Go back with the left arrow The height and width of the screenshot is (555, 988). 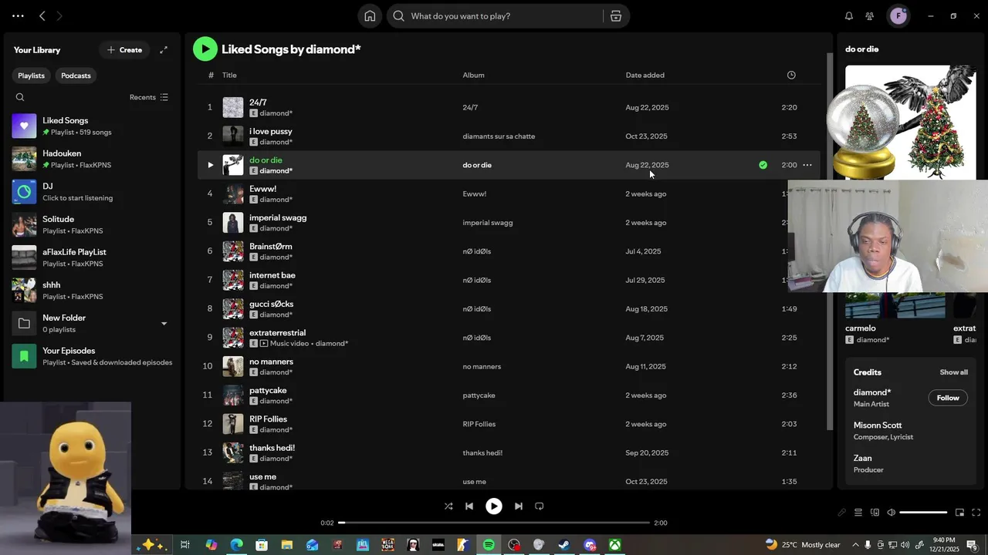[x=42, y=16]
